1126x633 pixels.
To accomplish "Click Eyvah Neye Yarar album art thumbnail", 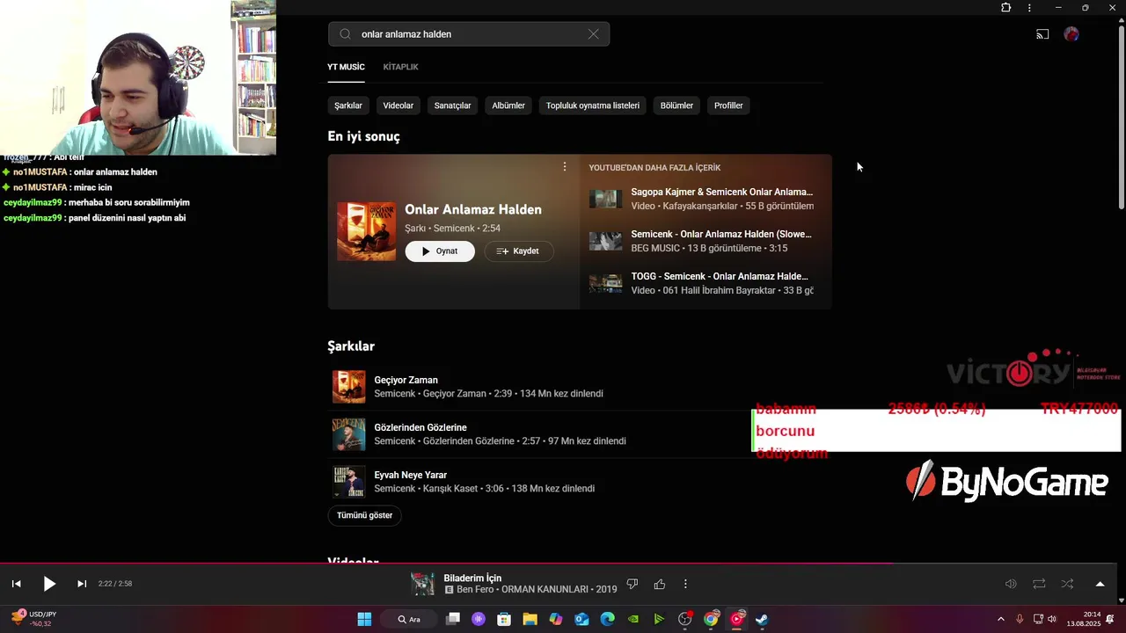I will click(x=349, y=482).
